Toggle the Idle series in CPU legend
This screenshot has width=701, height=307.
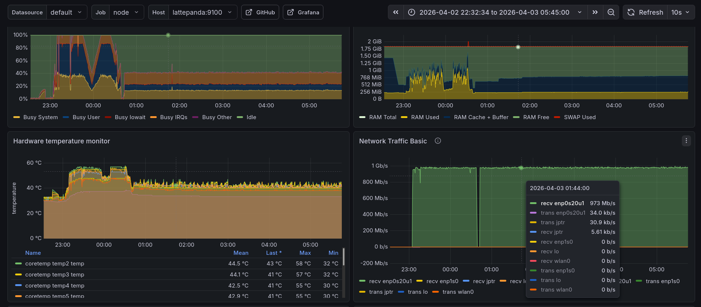click(251, 117)
